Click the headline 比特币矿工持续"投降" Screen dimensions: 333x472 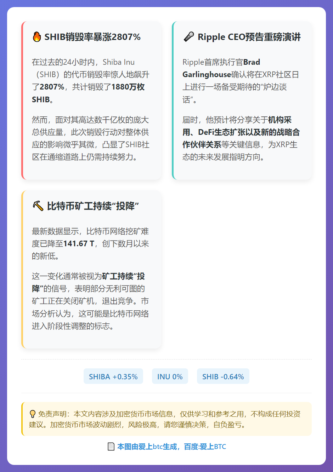(x=93, y=206)
